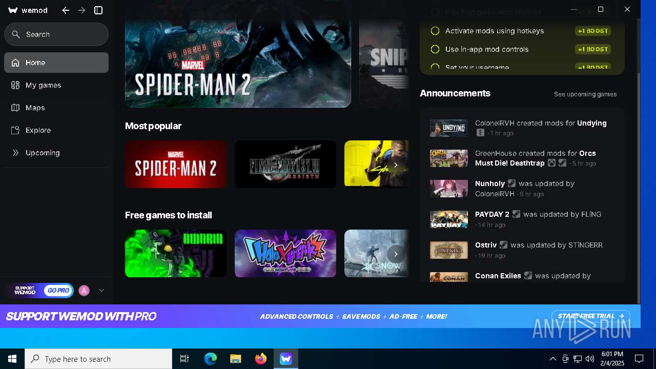Viewport: 656px width, 369px height.
Task: Launch Microsoft Edge from taskbar
Action: pos(211,359)
